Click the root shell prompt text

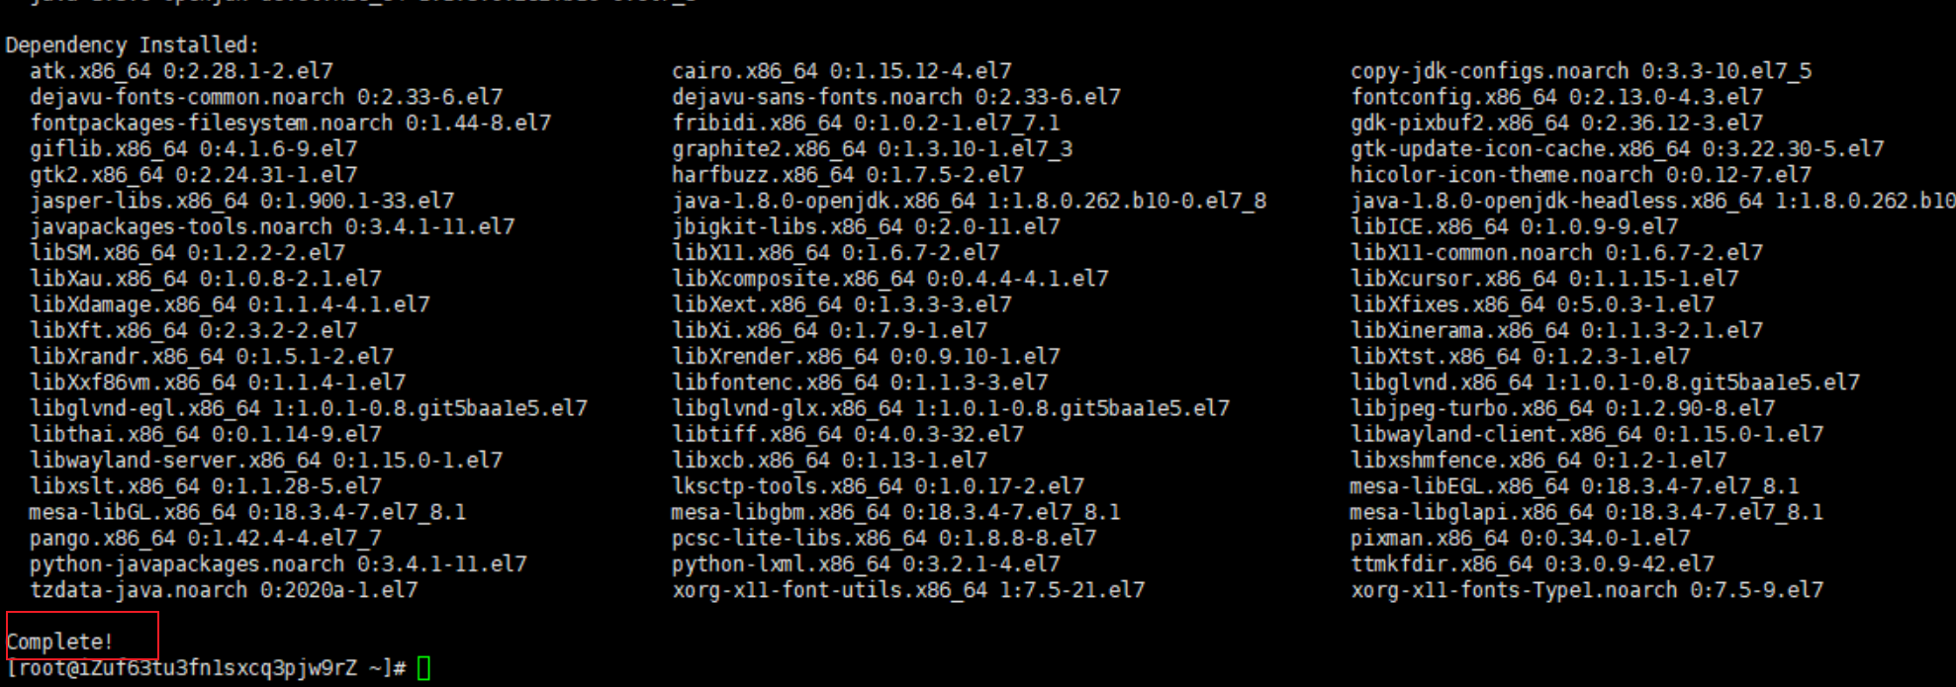(x=206, y=668)
